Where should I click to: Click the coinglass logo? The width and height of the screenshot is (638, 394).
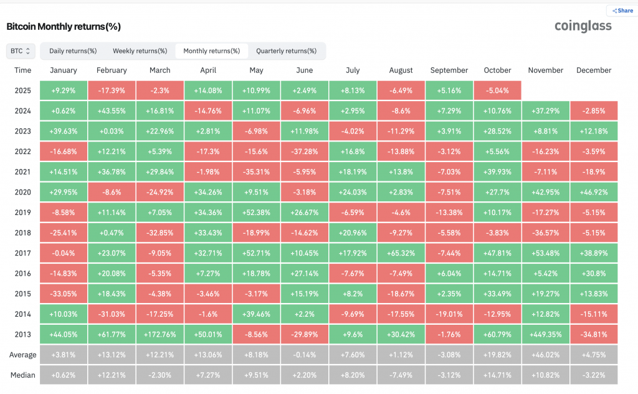click(x=583, y=26)
